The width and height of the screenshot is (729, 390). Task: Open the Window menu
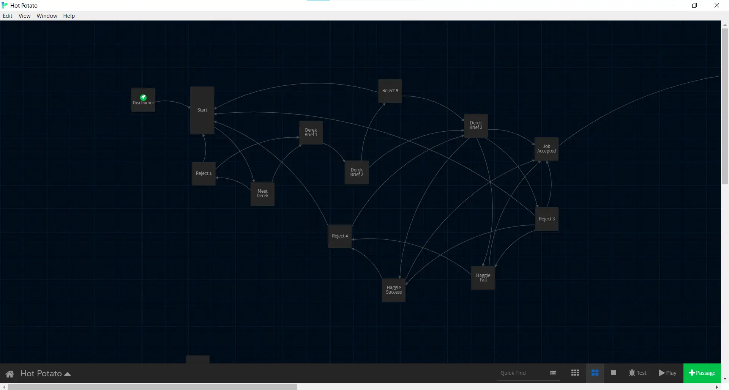coord(47,16)
